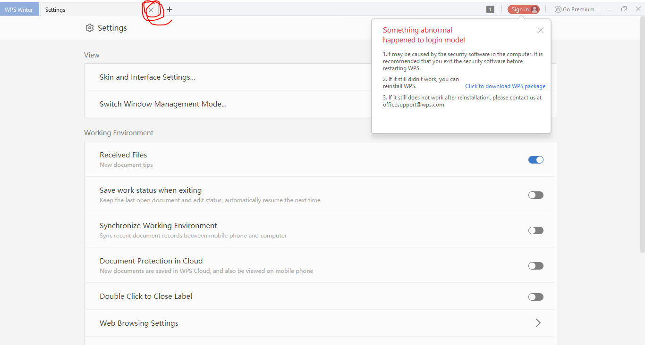The width and height of the screenshot is (645, 345).
Task: Enable Double Click to Close Label
Action: pyautogui.click(x=536, y=297)
